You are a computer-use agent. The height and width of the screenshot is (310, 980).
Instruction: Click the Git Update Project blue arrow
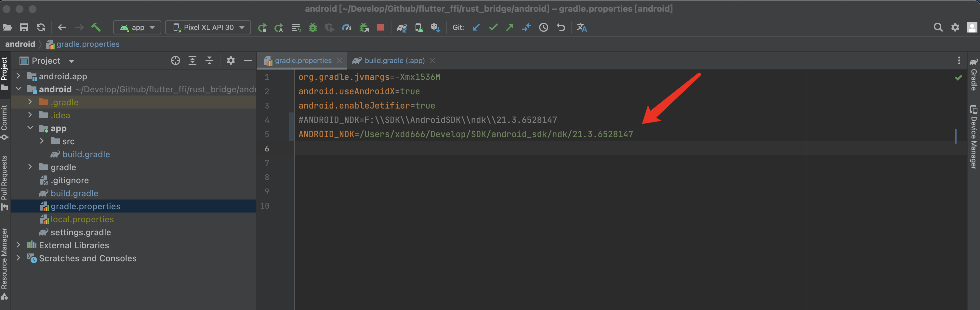476,27
